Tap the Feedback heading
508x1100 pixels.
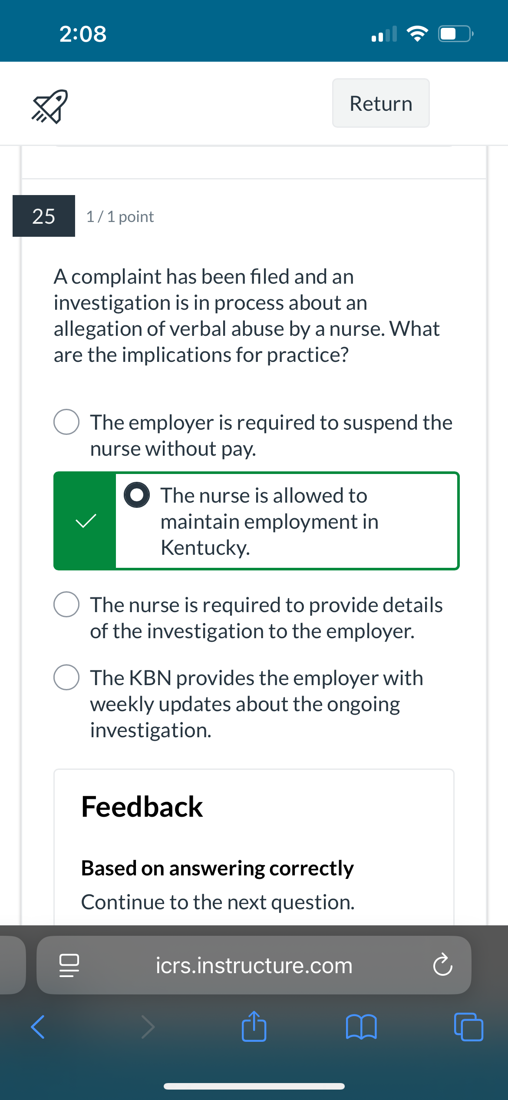(142, 807)
